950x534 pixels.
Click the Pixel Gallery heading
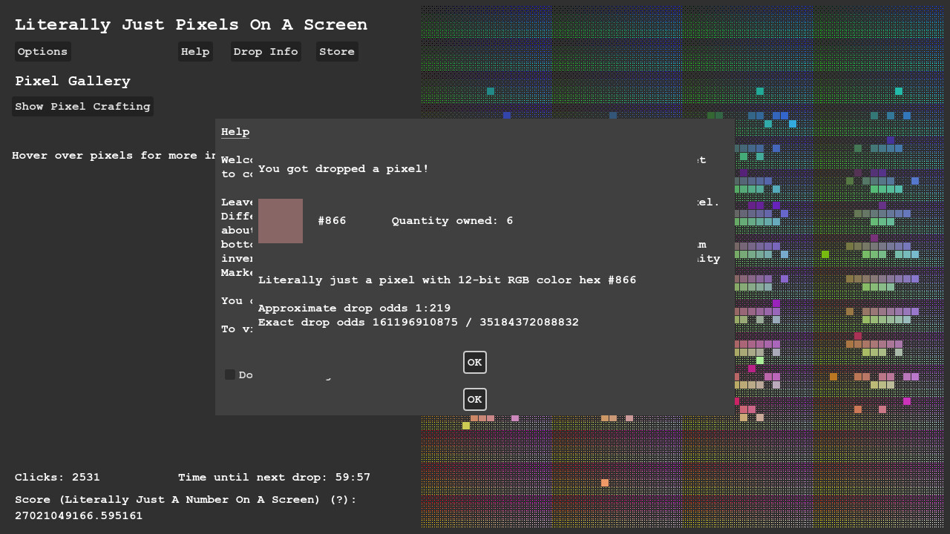pos(73,81)
